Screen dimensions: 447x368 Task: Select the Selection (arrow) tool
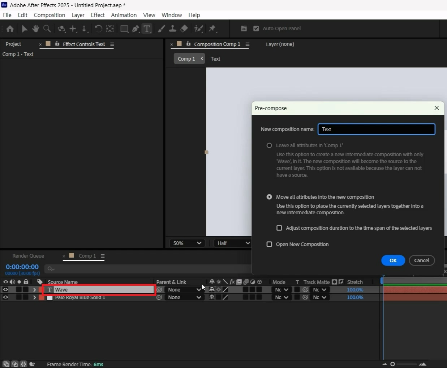[x=25, y=29]
